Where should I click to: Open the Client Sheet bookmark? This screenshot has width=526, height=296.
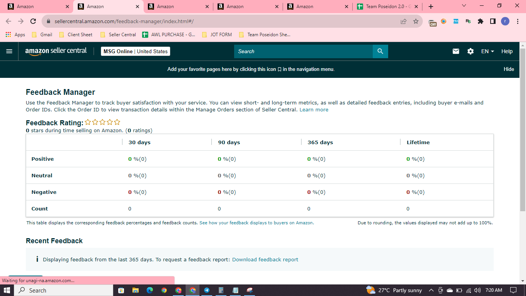[x=75, y=35]
